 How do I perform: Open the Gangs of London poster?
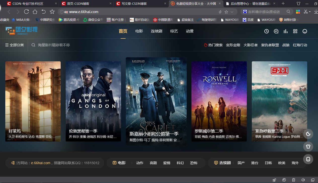pos(93,101)
